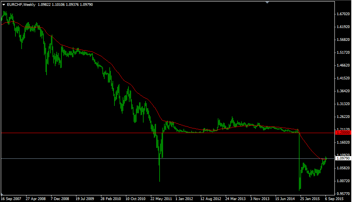Click the 1.31320 price scale value

pyautogui.click(x=343, y=104)
